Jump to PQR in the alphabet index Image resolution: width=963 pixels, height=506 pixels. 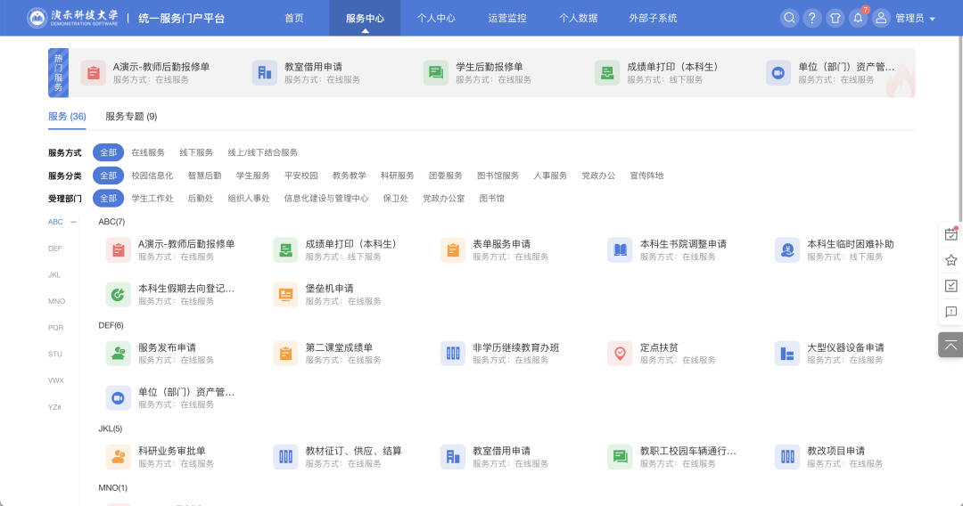[x=55, y=328]
